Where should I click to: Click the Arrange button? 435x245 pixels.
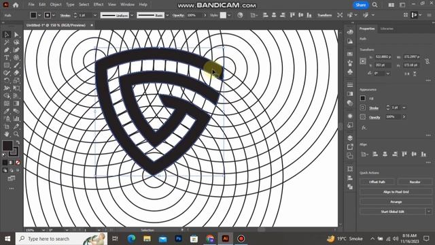coord(396,202)
